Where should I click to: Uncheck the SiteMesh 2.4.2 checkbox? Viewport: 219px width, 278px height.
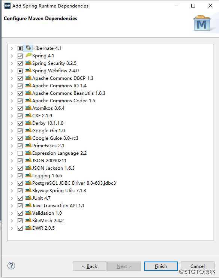click(20, 221)
